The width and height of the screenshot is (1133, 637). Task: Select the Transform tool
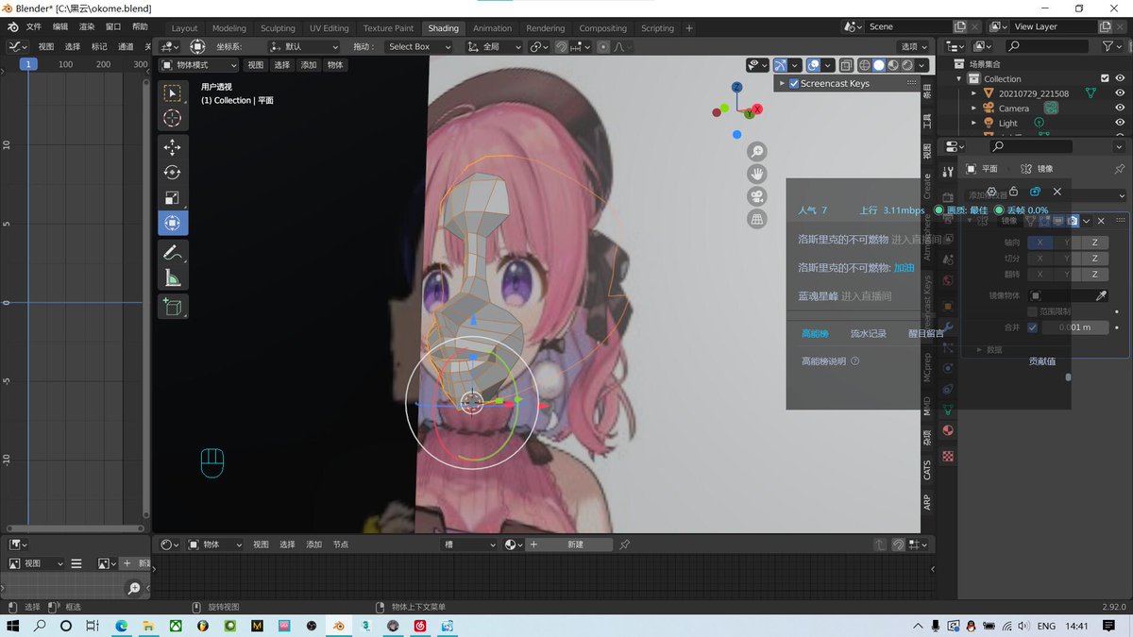173,224
